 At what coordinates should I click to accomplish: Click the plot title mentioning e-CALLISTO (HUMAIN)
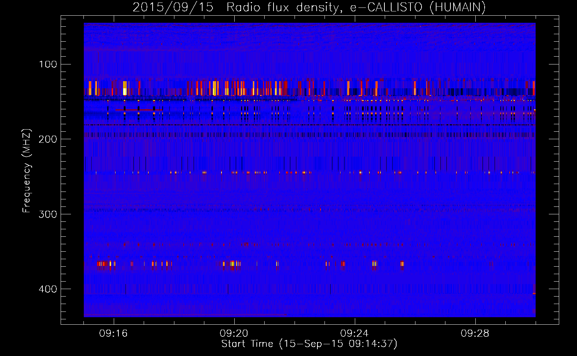[309, 7]
